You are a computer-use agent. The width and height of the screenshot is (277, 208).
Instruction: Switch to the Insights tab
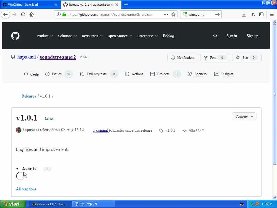click(x=224, y=74)
